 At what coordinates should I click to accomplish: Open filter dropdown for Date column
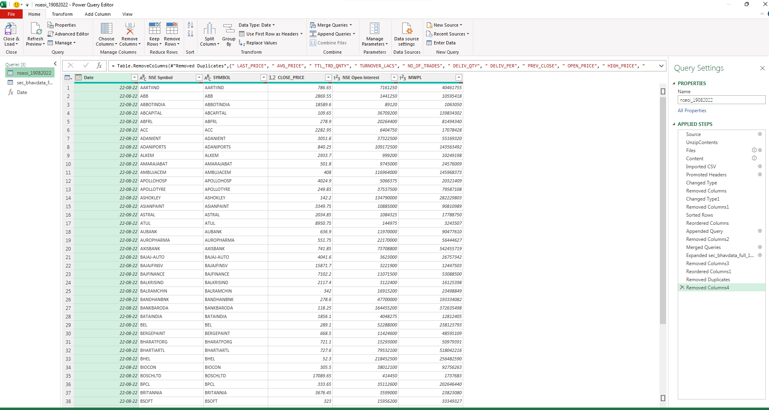(x=134, y=77)
